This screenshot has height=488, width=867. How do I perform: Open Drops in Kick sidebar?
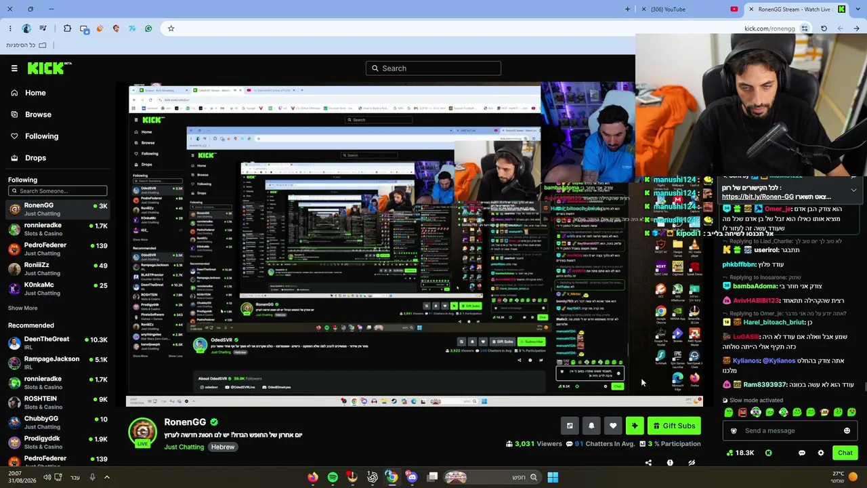click(35, 158)
